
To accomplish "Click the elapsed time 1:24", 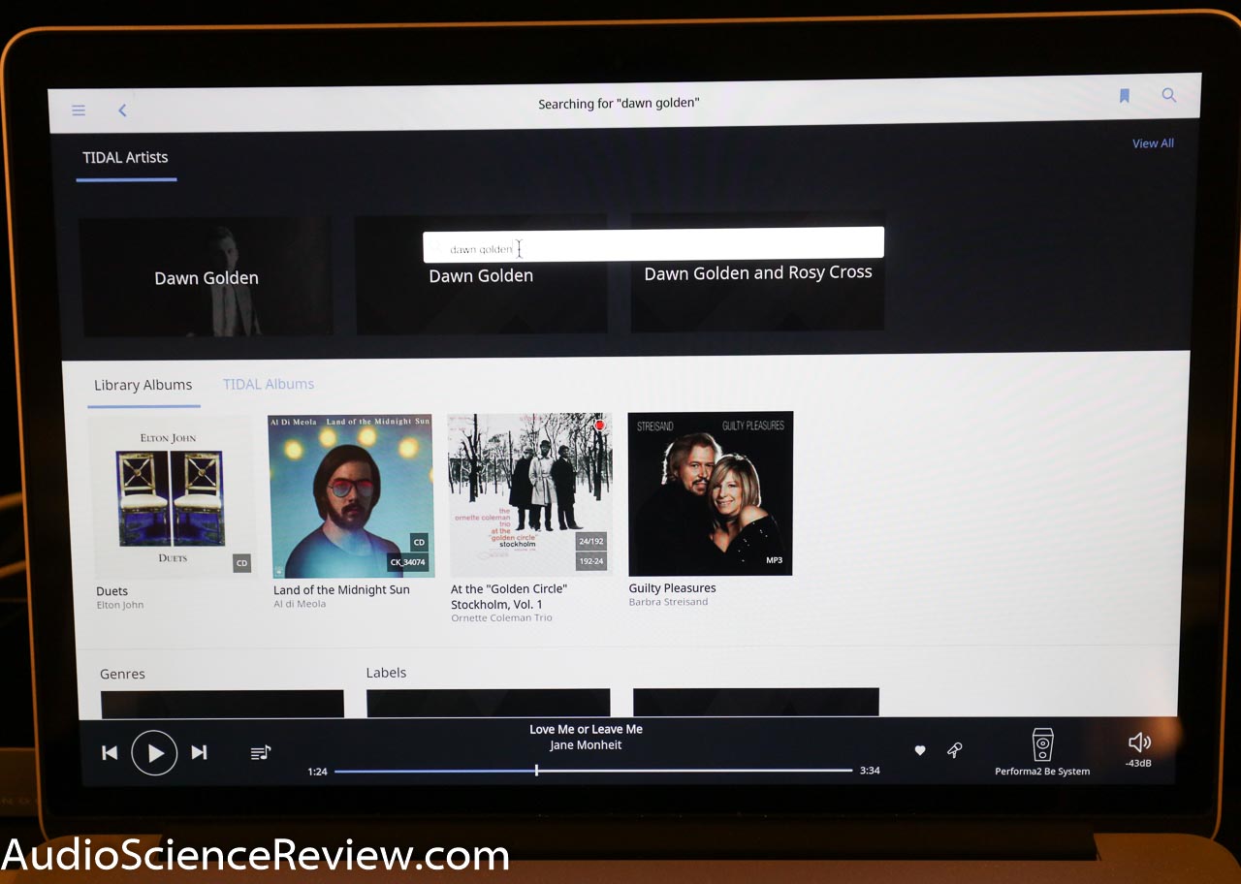I will point(317,772).
